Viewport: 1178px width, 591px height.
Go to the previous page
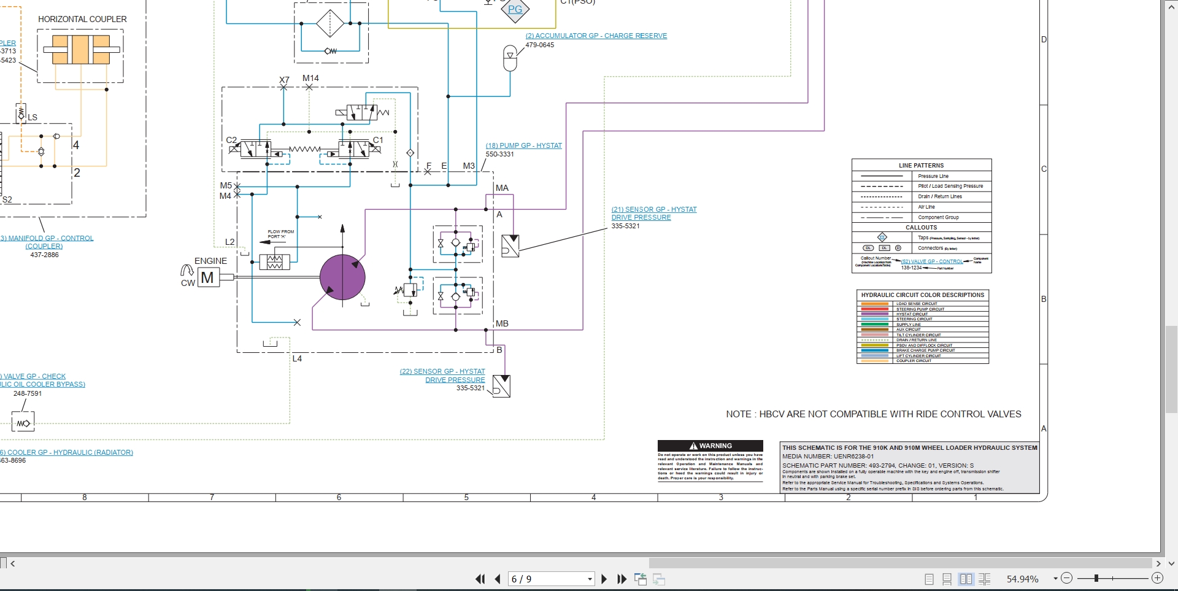(498, 579)
